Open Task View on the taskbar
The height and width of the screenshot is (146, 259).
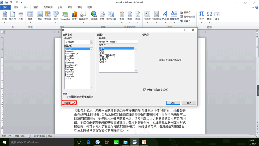[x=79, y=142]
